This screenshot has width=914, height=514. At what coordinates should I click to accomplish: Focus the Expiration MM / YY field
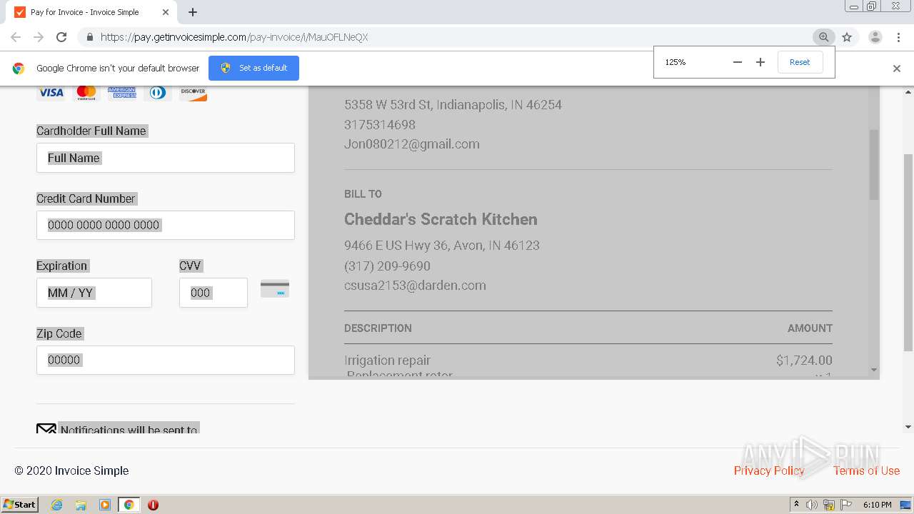pos(94,293)
